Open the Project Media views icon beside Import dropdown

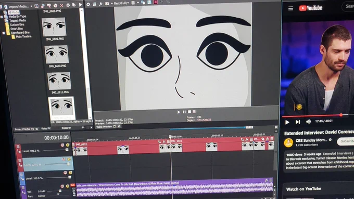(x=36, y=6)
